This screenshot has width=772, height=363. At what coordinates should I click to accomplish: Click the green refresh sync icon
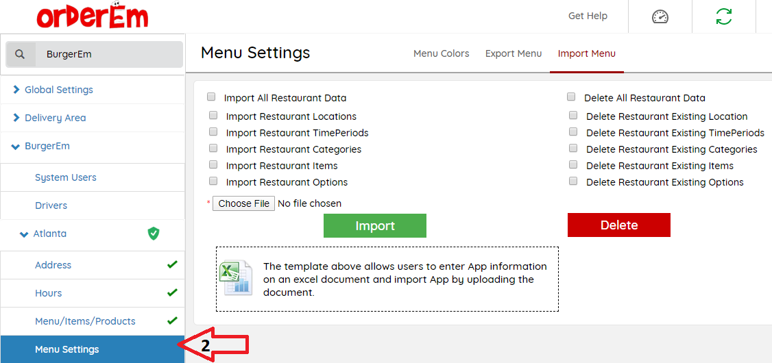click(723, 16)
